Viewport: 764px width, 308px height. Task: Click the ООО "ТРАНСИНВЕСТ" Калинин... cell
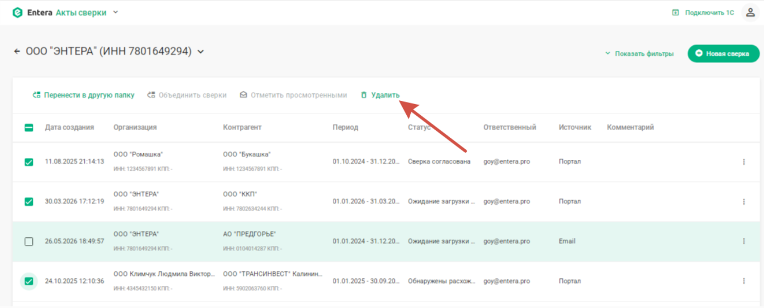coord(273,274)
